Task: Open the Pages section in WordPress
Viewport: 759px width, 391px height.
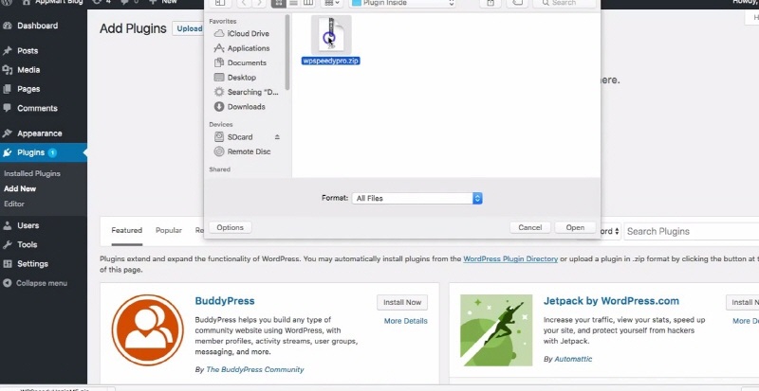Action: click(x=28, y=89)
